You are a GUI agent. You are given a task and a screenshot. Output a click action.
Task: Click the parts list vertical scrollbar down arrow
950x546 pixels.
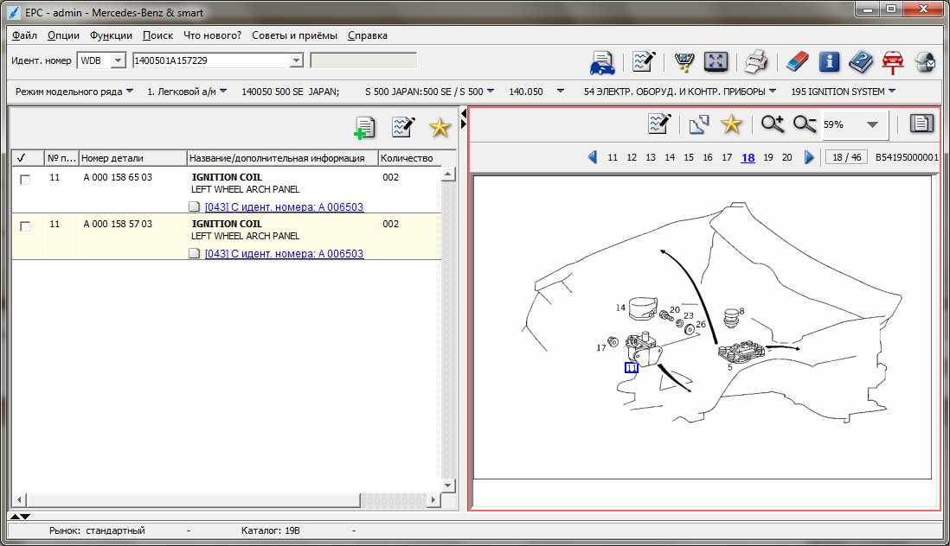coord(447,485)
